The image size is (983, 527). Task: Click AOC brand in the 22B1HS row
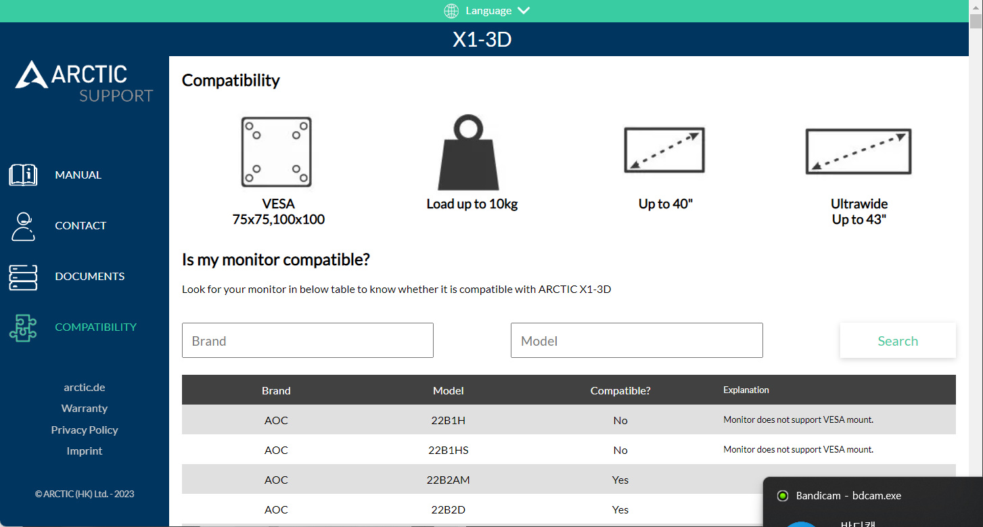[276, 450]
